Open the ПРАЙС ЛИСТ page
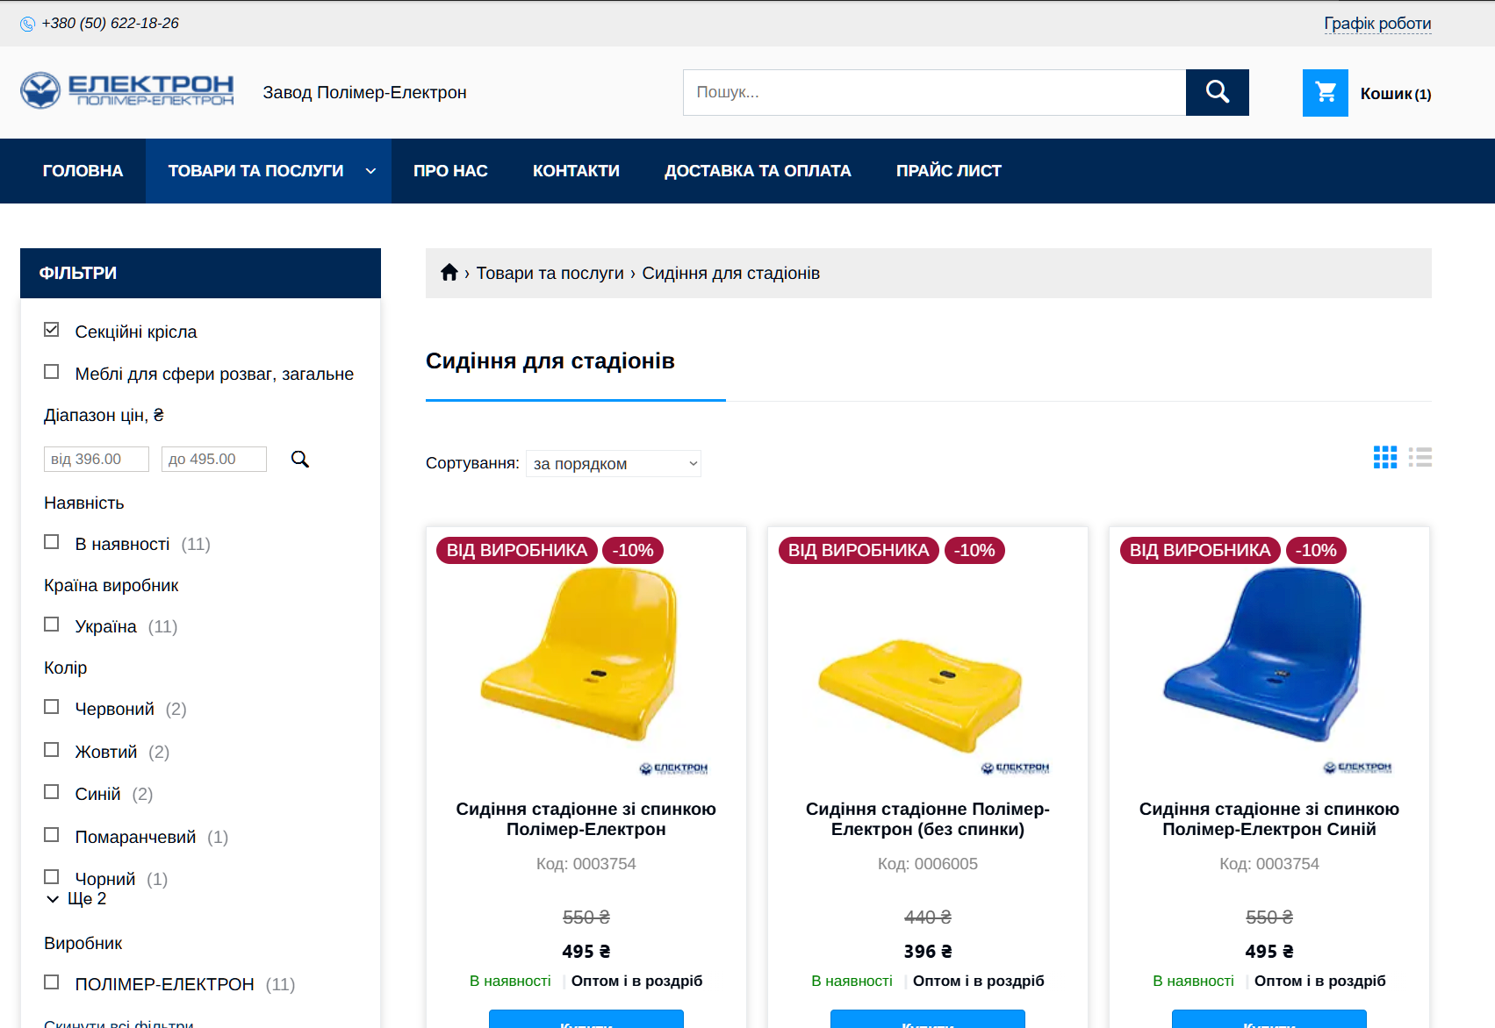The width and height of the screenshot is (1495, 1028). (948, 171)
